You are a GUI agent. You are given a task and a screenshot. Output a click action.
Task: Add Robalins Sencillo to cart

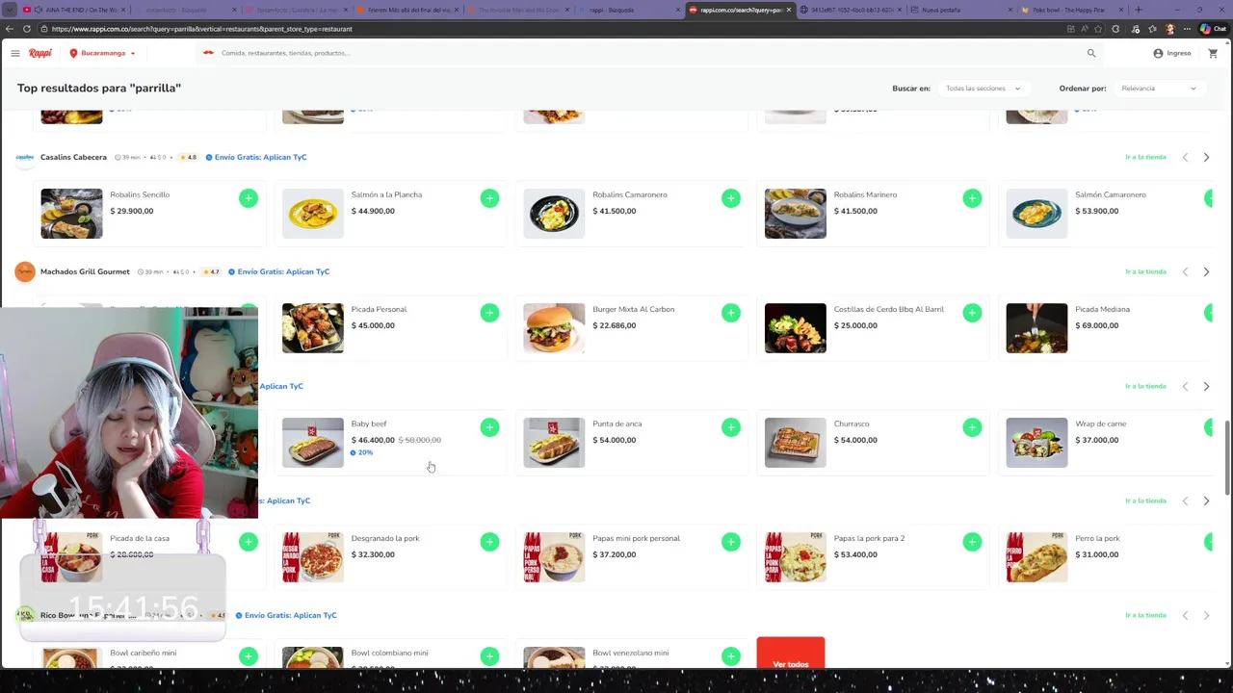pos(249,198)
